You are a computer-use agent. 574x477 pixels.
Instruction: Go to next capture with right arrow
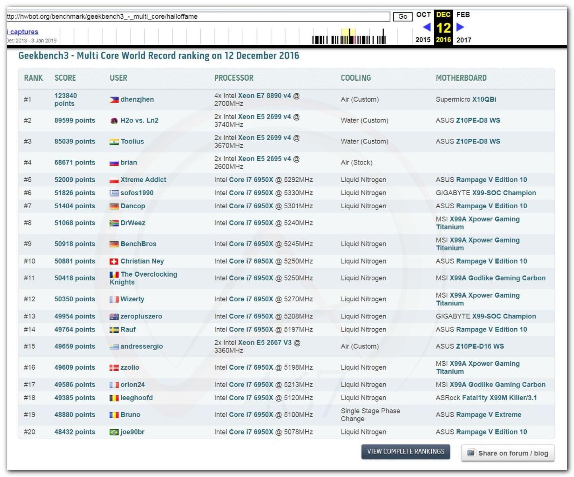click(460, 27)
